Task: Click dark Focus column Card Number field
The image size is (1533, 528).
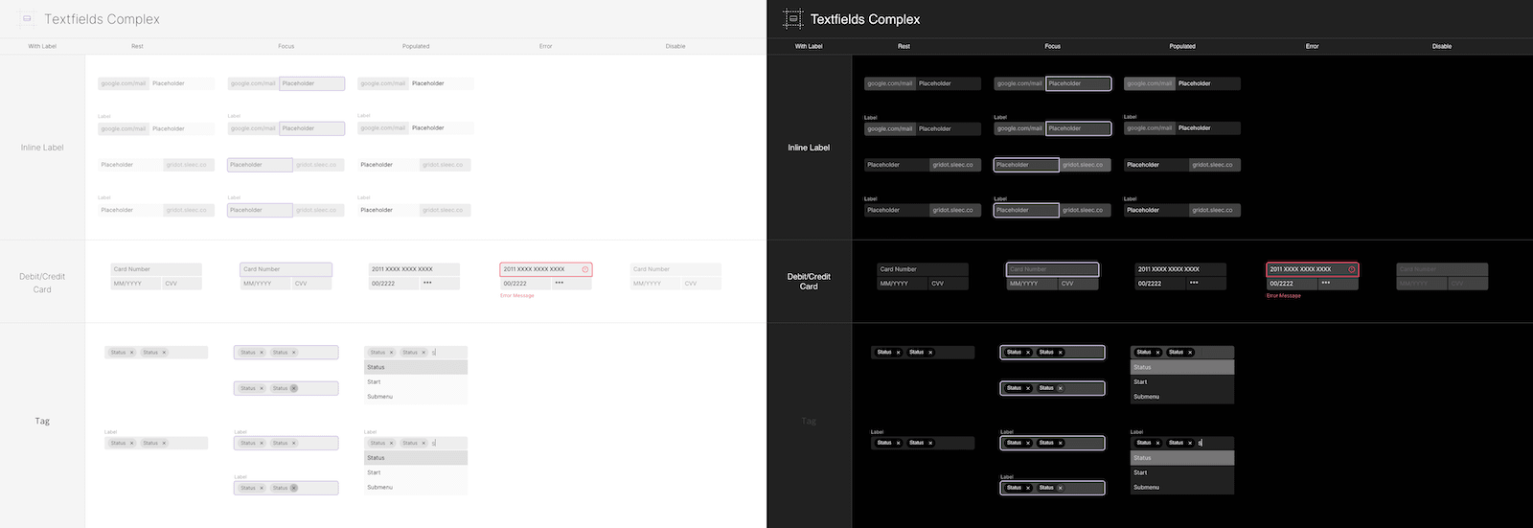Action: pos(1052,269)
